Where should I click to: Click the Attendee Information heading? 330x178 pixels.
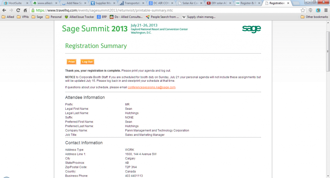[85, 97]
